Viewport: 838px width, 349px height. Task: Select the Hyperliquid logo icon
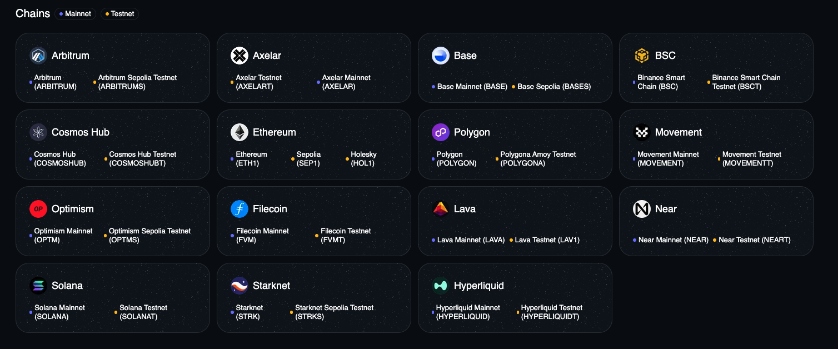tap(441, 286)
